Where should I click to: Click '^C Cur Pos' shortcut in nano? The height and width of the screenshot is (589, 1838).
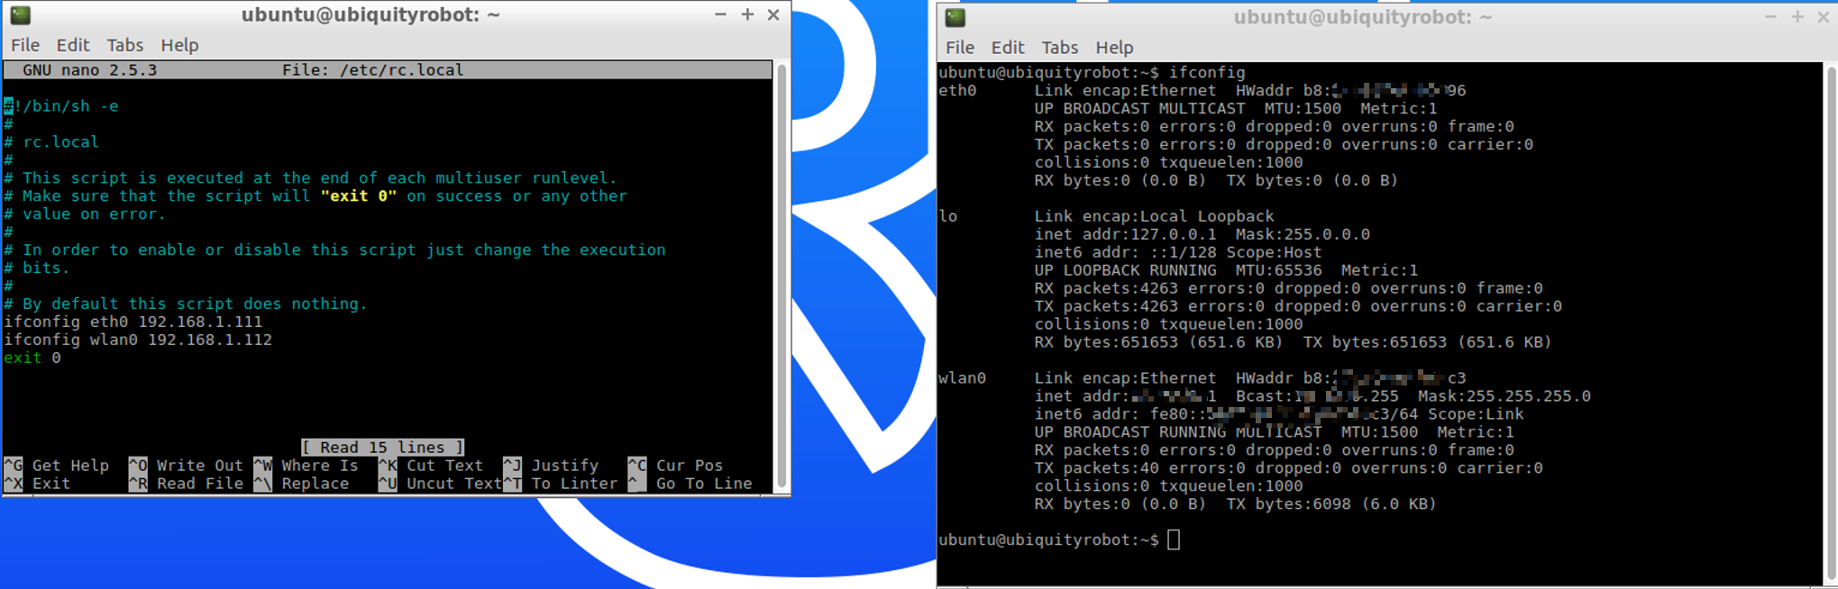676,466
